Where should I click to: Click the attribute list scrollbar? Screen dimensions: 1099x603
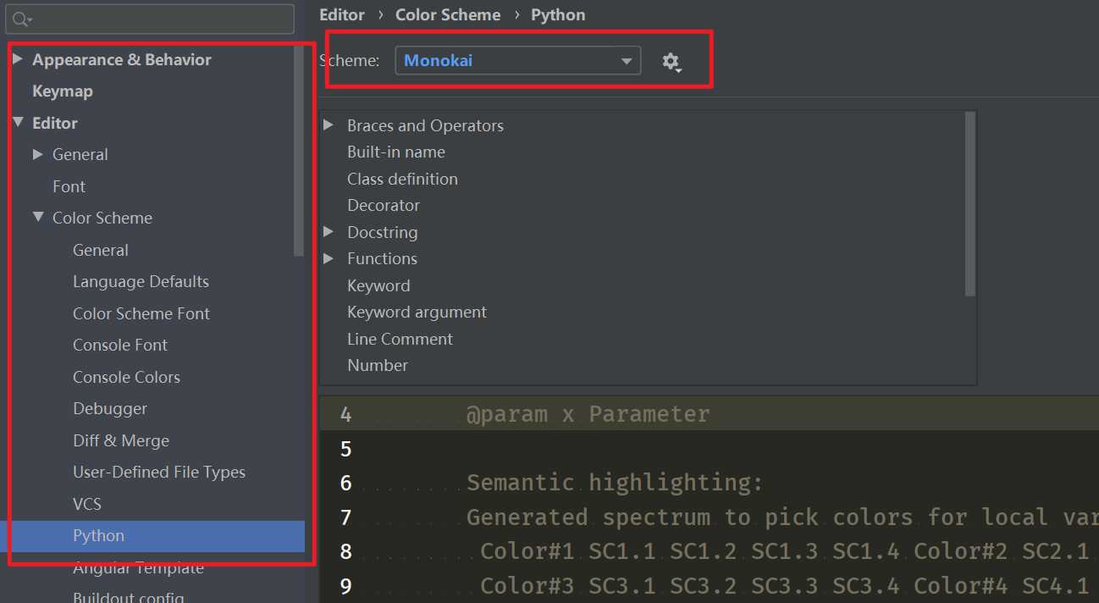coord(970,204)
